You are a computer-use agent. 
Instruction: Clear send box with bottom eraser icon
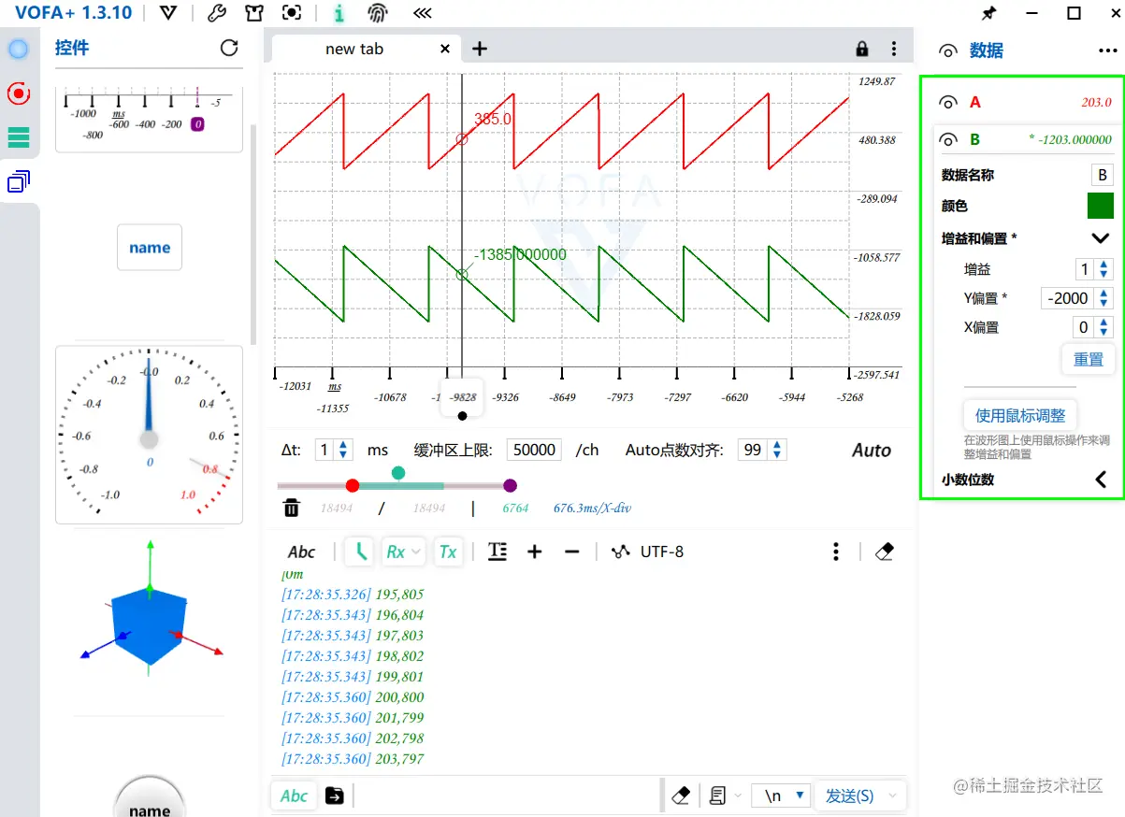pos(681,795)
